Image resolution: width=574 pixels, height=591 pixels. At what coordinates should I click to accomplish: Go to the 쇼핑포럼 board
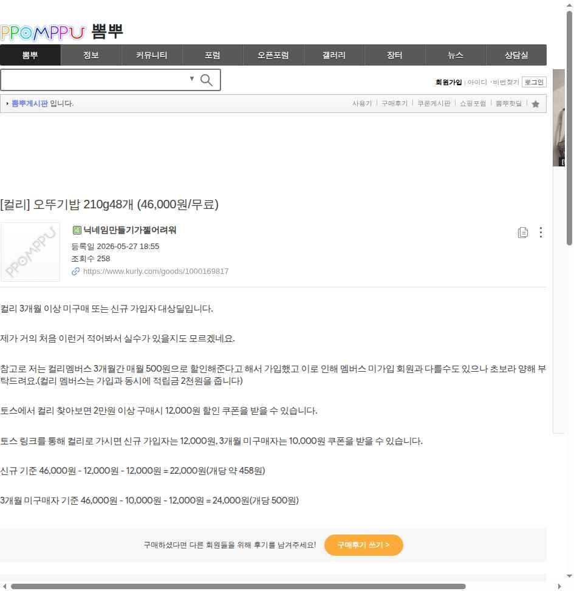(x=473, y=103)
